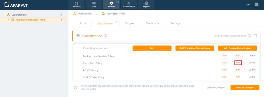Open the apps grid menu
Screen dimensions: 264x97
coord(257,5)
